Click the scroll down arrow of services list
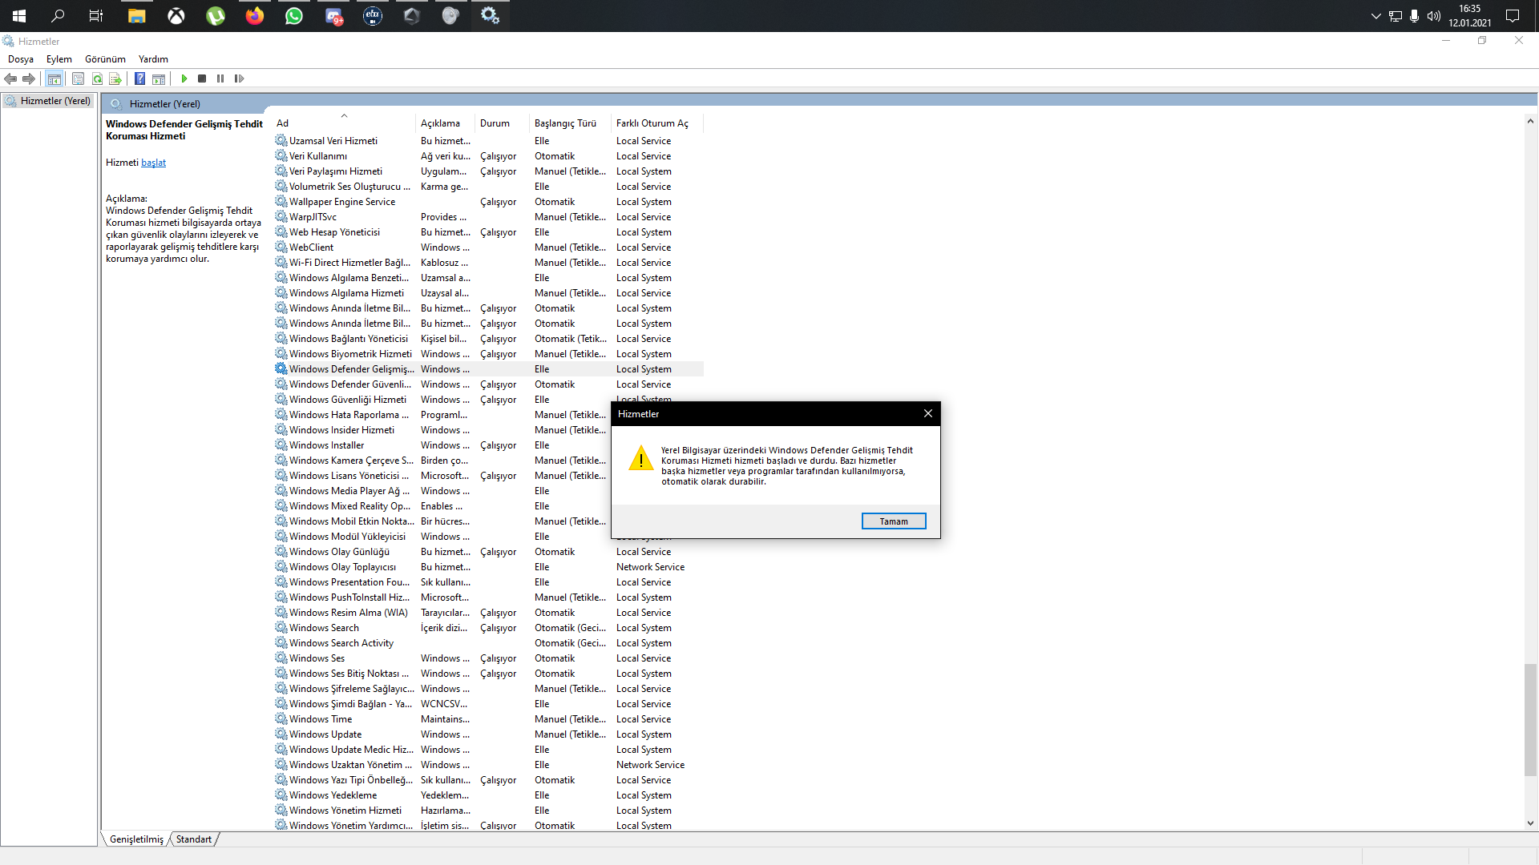 (x=1530, y=823)
